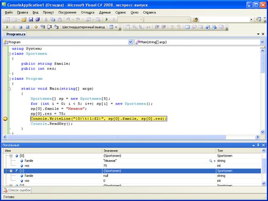The image size is (268, 201).
Task: Click the Pause (Break All) debugging icon
Action: (14, 27)
